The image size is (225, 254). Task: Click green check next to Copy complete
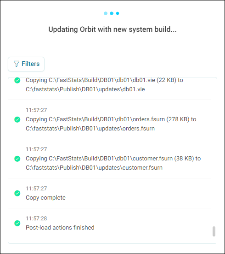pos(17,193)
